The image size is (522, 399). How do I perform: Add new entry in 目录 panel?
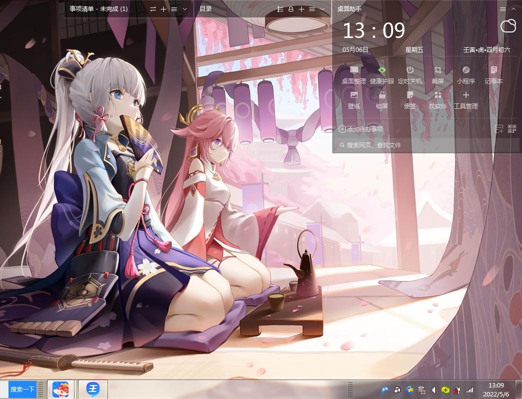tap(301, 9)
